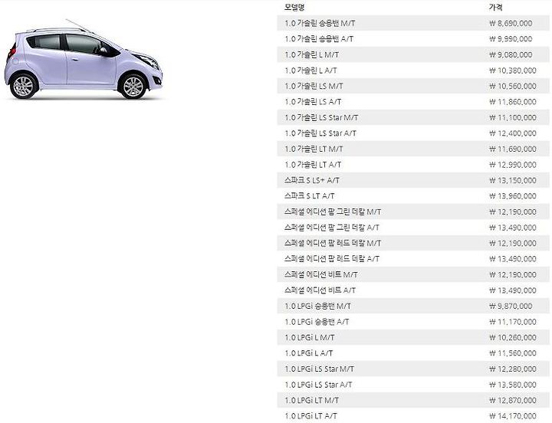This screenshot has width=552, height=423.
Task: Click the 모델명 column header
Action: pyautogui.click(x=294, y=7)
